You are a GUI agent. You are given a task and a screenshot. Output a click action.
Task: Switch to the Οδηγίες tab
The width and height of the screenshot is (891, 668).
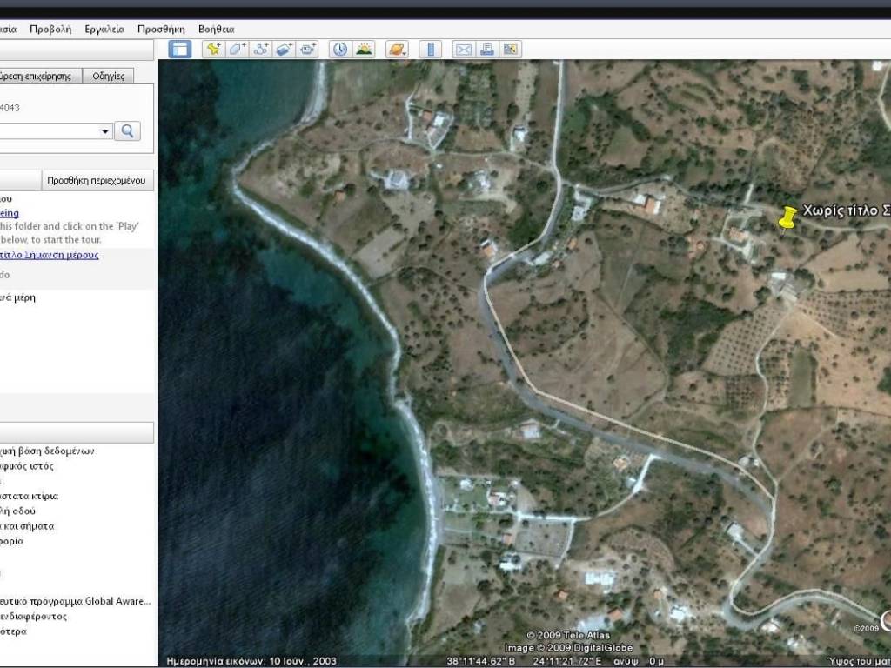tap(109, 76)
